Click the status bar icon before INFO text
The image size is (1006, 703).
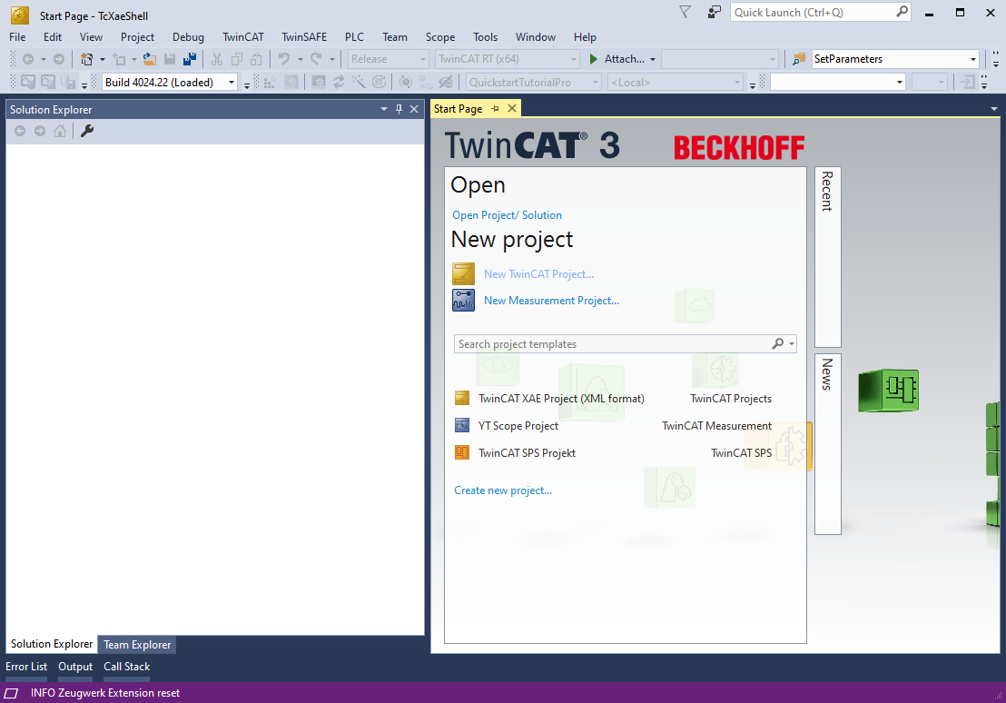tap(12, 693)
